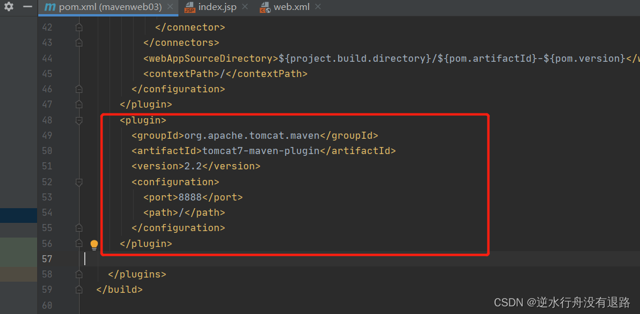This screenshot has width=640, height=314.
Task: Click the yellow light bulb quick-fix icon
Action: coord(94,245)
